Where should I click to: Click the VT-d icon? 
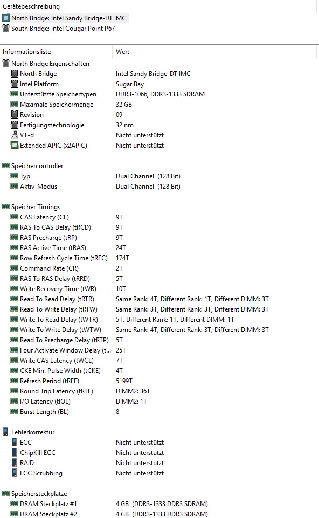click(x=14, y=135)
